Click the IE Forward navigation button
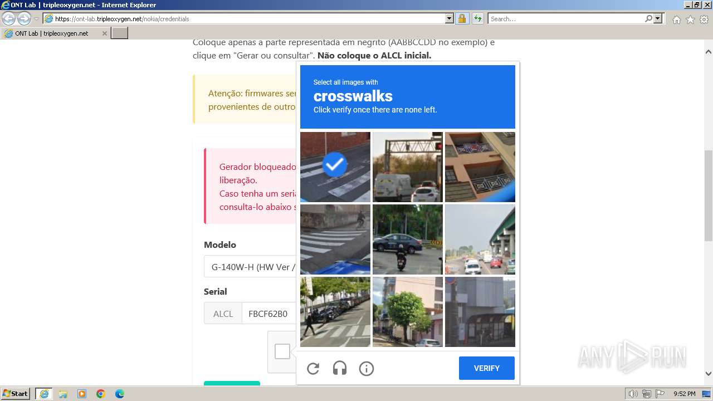Viewport: 713px width, 401px height. click(24, 19)
